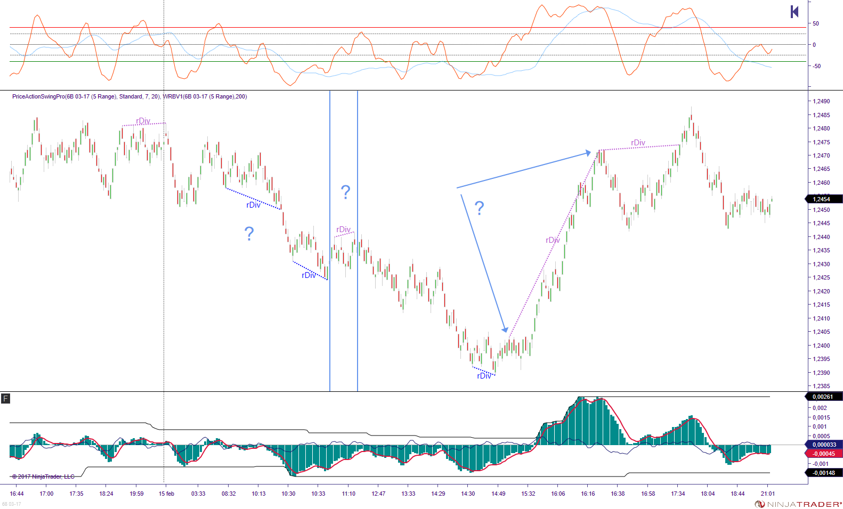
Task: Click the oscillator axis value 50
Action: click(816, 23)
